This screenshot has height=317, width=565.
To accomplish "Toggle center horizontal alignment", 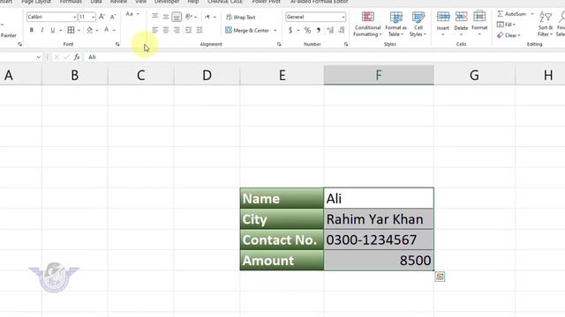I will 166,30.
